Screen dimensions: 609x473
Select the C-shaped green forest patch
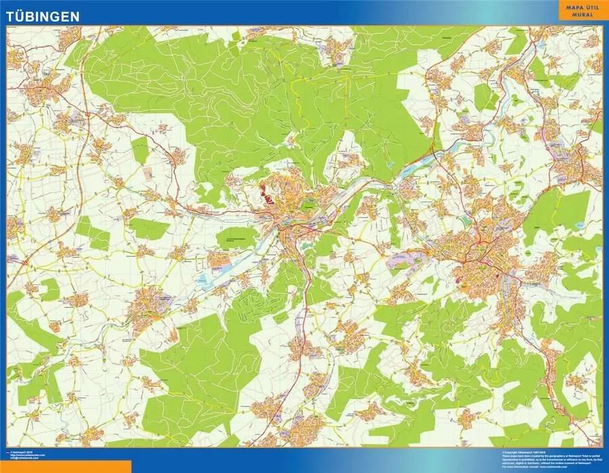click(49, 289)
